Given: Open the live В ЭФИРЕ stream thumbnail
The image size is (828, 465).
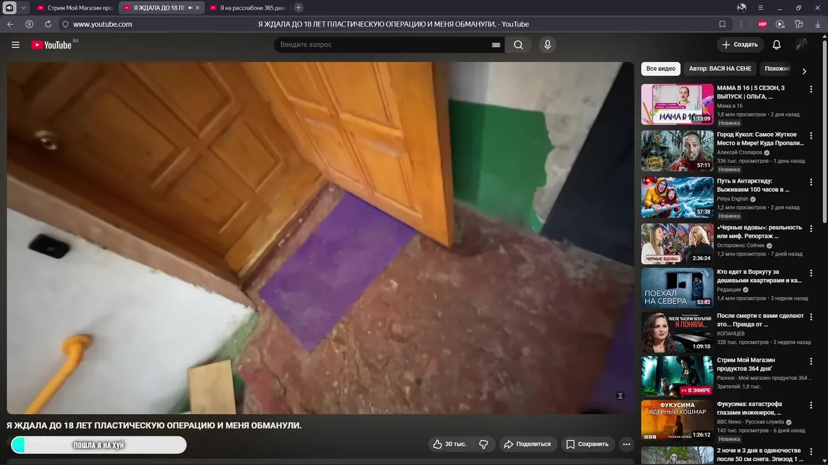Looking at the screenshot, I should [677, 376].
